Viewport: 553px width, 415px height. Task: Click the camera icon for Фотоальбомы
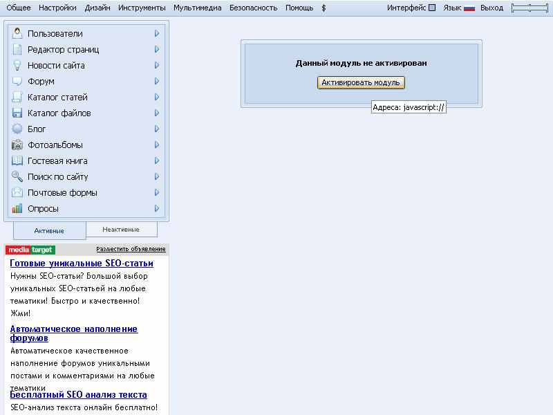[x=17, y=145]
